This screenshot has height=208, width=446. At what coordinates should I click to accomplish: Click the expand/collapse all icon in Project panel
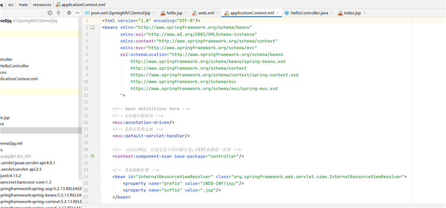(58, 13)
